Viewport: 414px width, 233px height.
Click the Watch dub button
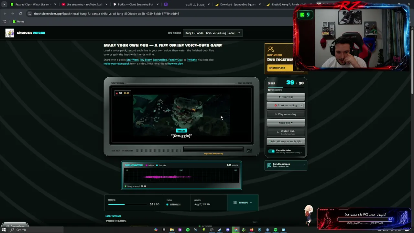pyautogui.click(x=286, y=132)
